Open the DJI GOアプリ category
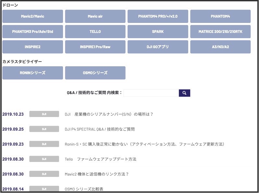259x193 pixels. [158, 47]
